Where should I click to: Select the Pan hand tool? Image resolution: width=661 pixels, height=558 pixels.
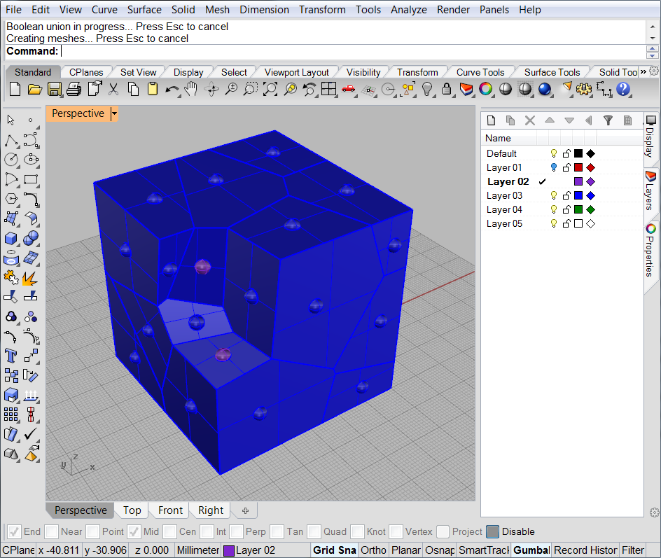(x=191, y=90)
